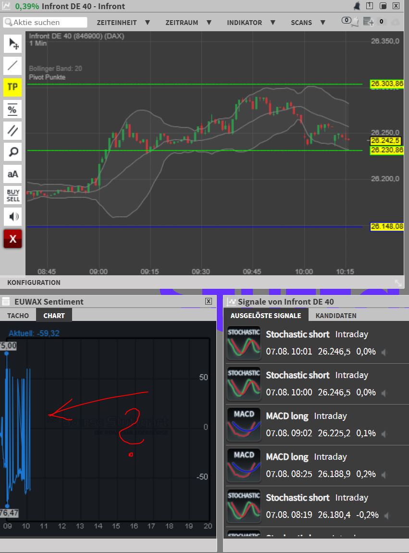Expand the ZEITEINHEIT dropdown arrow
Viewport: 409px width, 553px height.
coord(148,23)
